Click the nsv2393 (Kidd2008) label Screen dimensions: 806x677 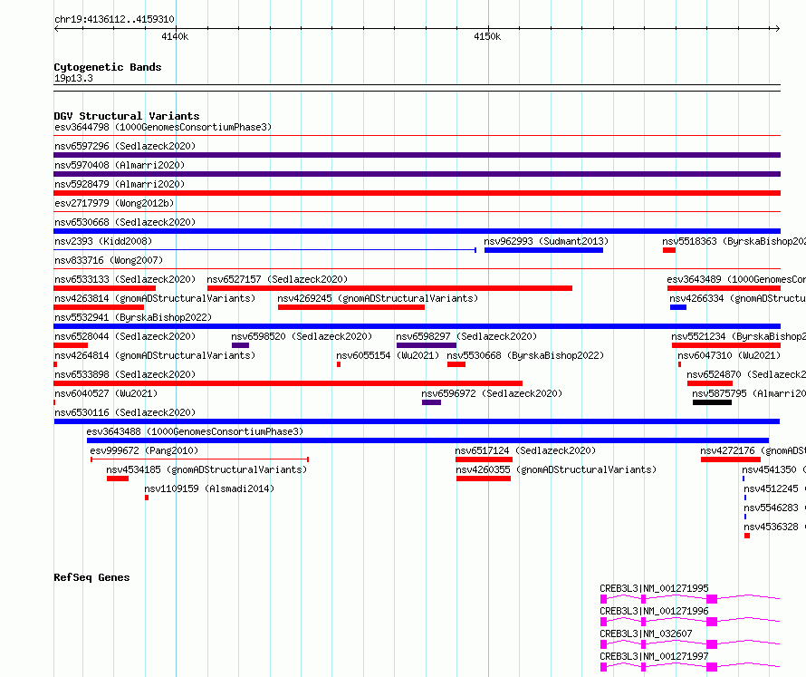pos(103,241)
